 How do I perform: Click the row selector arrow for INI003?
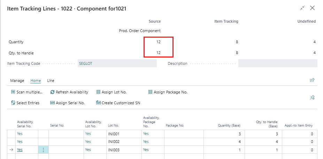point(11,150)
